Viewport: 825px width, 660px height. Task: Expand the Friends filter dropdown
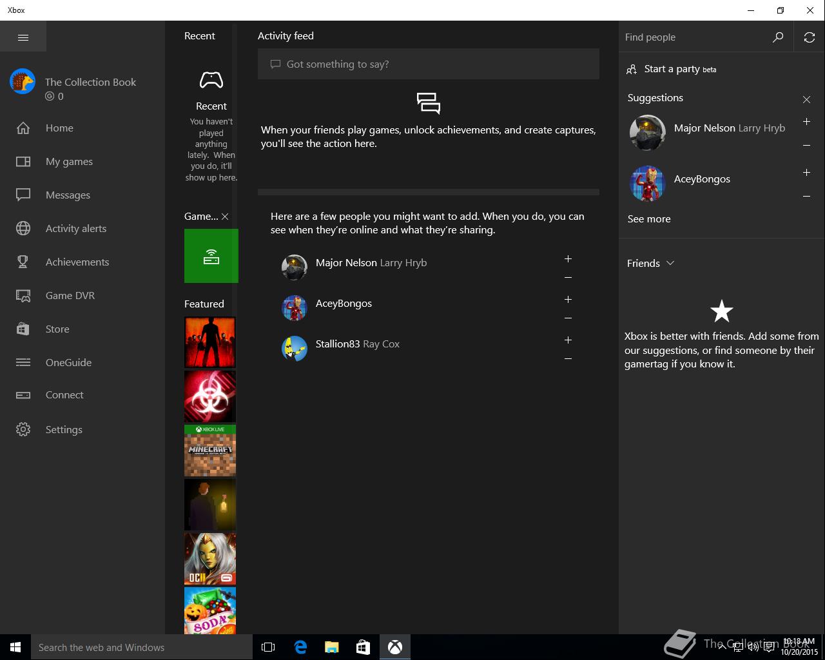coord(651,263)
